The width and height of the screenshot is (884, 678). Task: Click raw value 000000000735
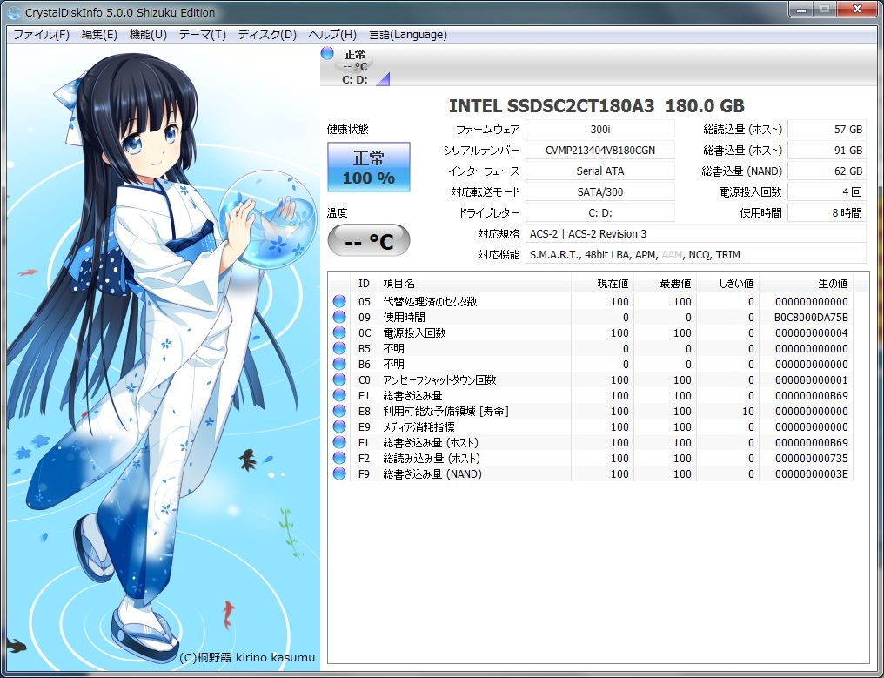(811, 458)
